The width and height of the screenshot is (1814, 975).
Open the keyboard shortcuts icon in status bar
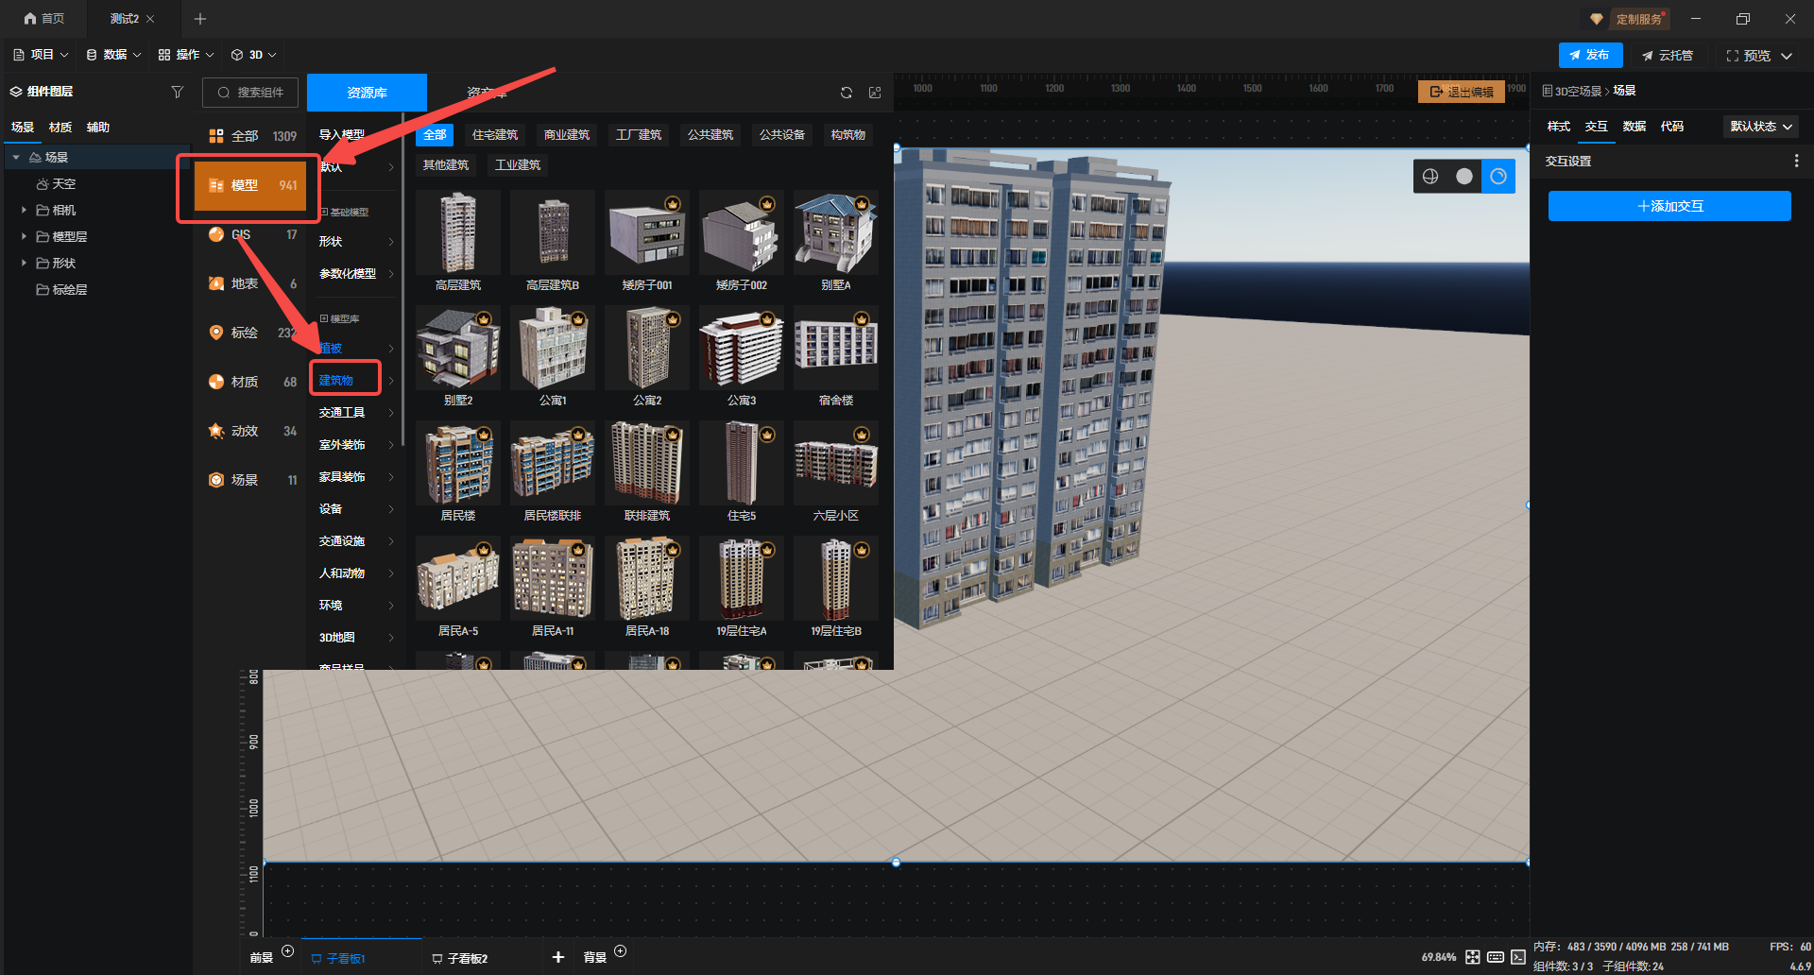[1496, 957]
